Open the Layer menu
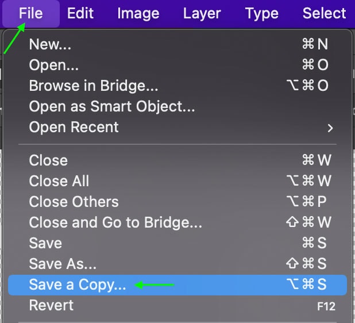Viewport: 355px width, 323px height. [x=202, y=13]
